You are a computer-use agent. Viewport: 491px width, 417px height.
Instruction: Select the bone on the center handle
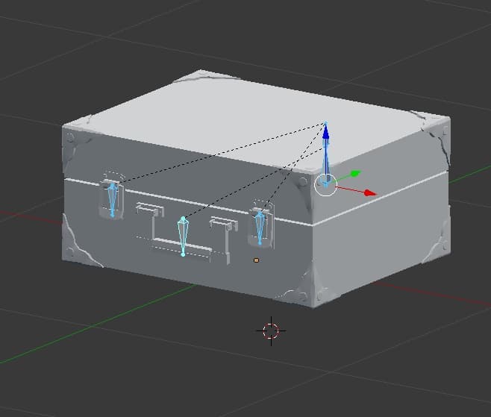(x=183, y=236)
